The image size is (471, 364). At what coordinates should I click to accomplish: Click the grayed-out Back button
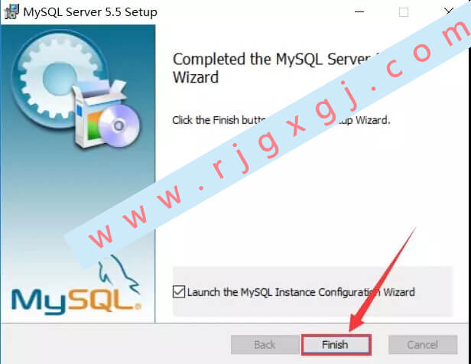[265, 345]
